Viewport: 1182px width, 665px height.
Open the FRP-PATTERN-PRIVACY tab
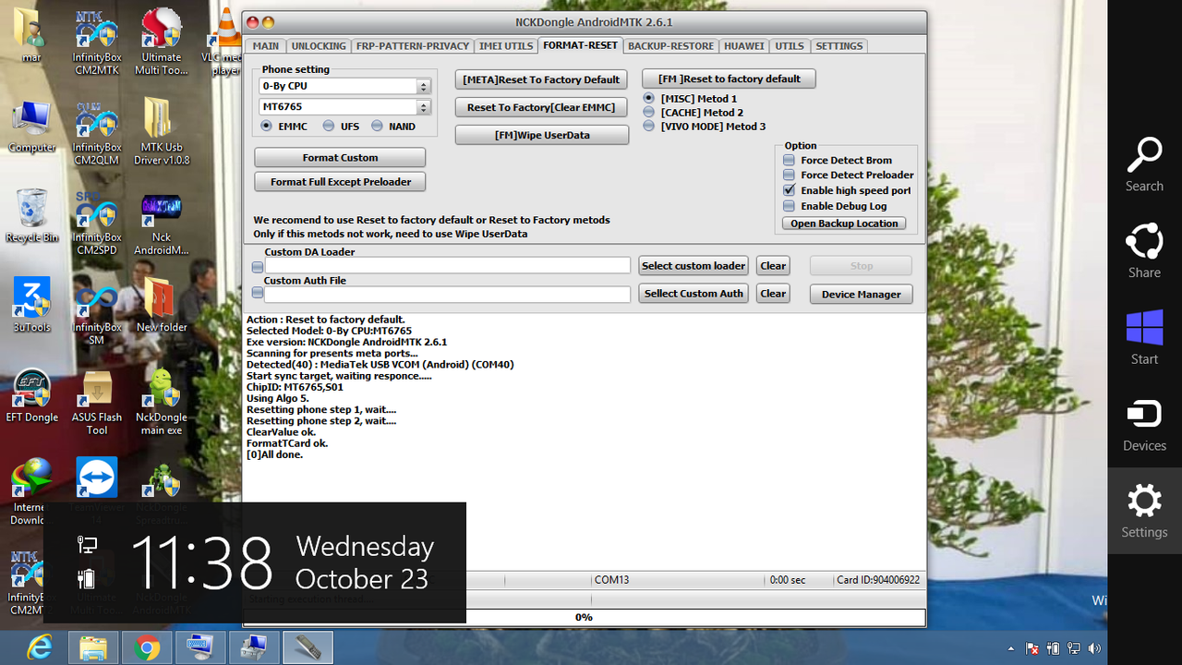click(414, 46)
